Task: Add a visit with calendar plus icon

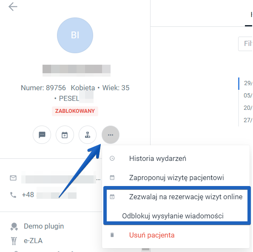Action: click(65, 135)
